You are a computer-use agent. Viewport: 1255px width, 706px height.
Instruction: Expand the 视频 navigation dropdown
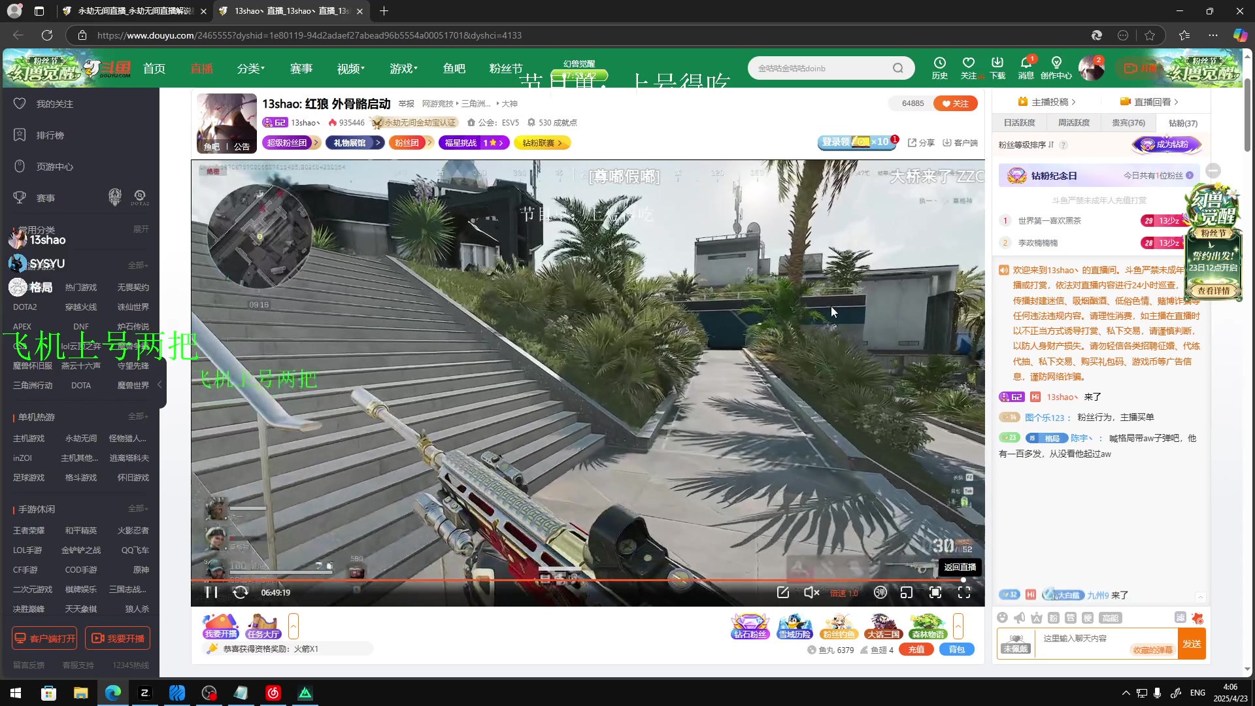pos(351,68)
